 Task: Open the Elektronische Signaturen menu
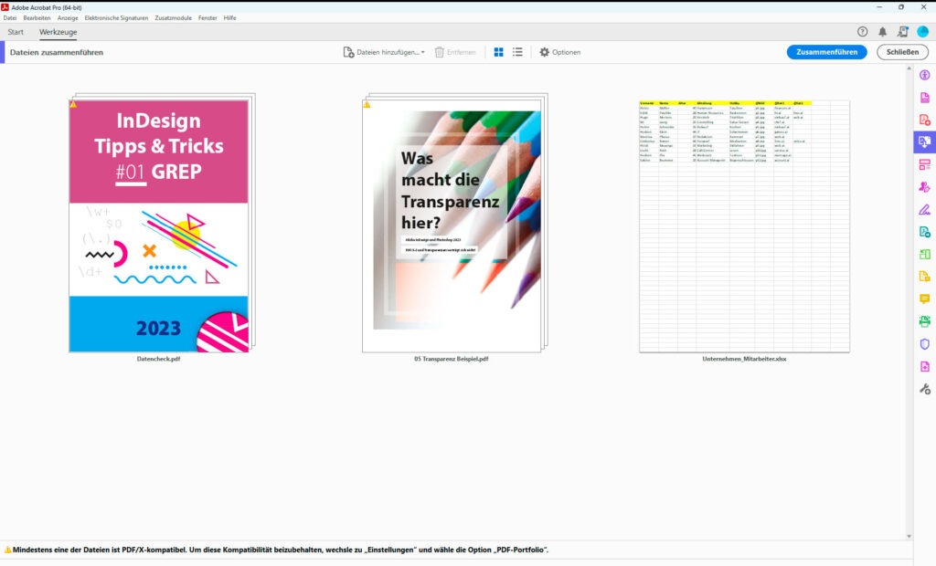[x=116, y=18]
